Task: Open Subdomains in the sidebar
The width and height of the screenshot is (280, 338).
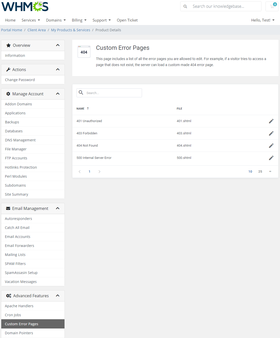Action: (x=33, y=185)
